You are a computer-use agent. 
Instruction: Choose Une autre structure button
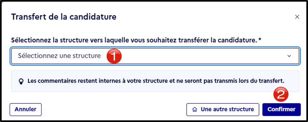click(x=223, y=110)
